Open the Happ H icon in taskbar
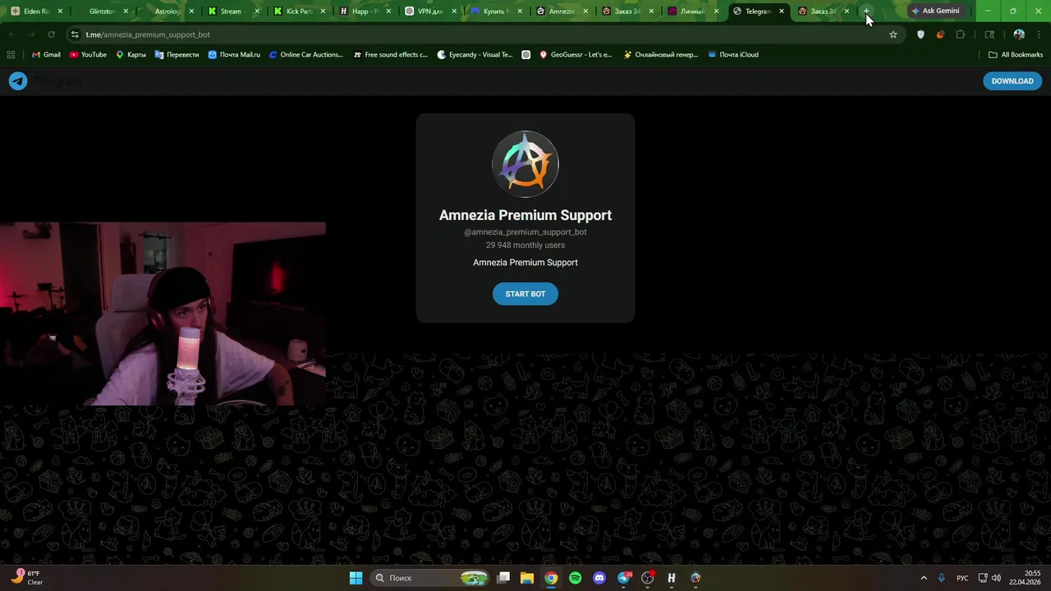The width and height of the screenshot is (1051, 591). 672,578
